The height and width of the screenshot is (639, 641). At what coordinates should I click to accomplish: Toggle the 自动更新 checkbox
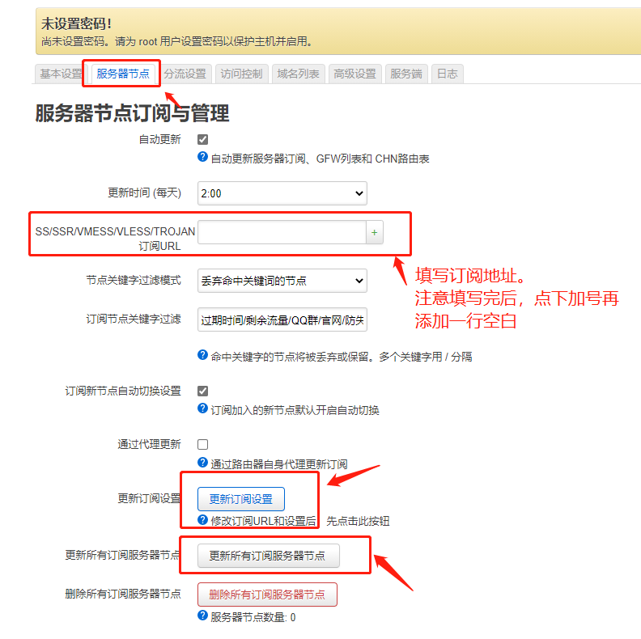coord(203,140)
